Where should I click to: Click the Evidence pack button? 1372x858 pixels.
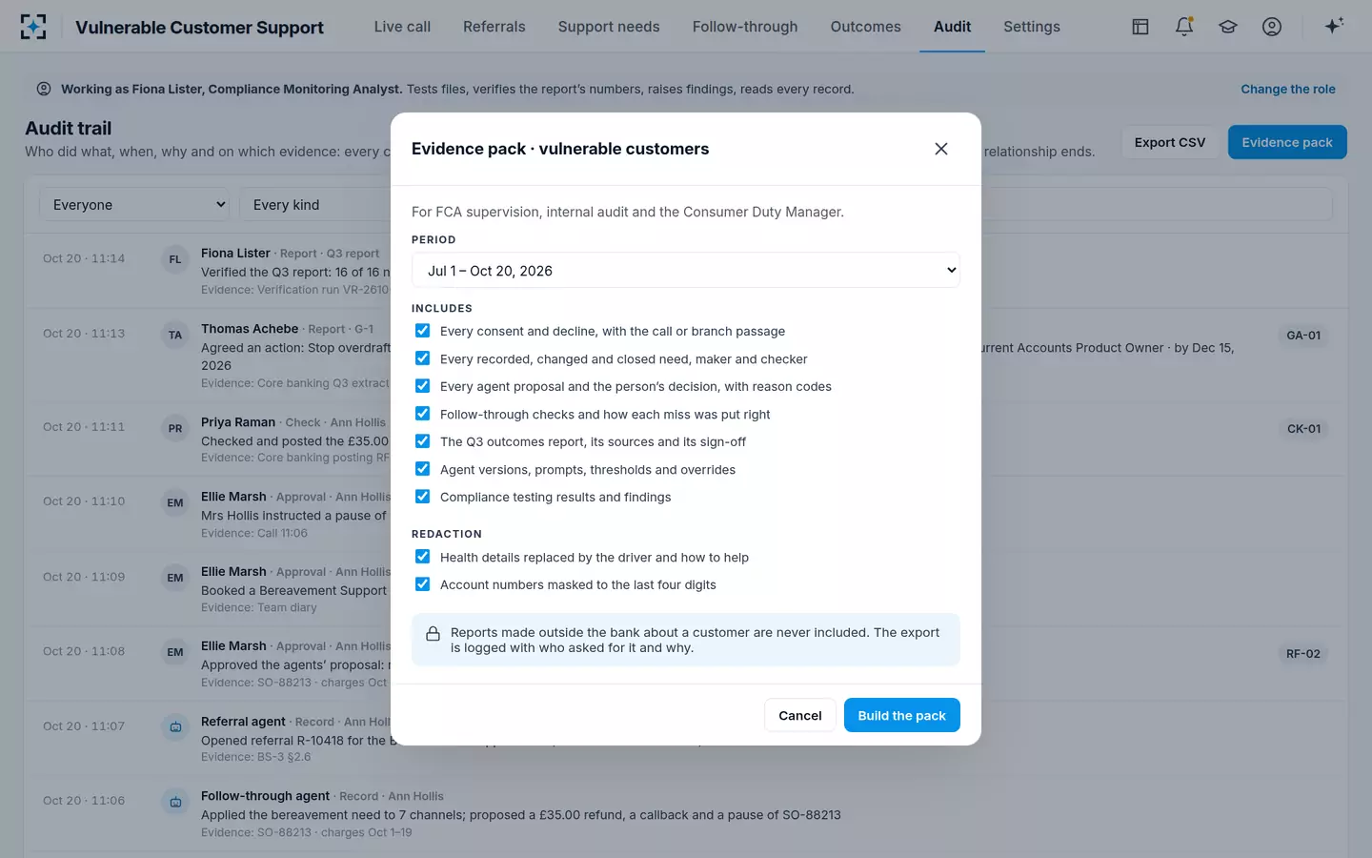coord(1287,142)
